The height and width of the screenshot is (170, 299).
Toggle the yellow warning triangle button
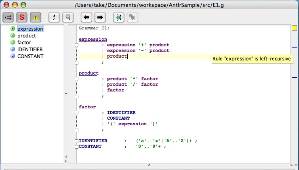point(36,17)
